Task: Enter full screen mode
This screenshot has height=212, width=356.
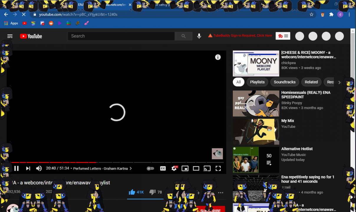Action: click(x=218, y=168)
